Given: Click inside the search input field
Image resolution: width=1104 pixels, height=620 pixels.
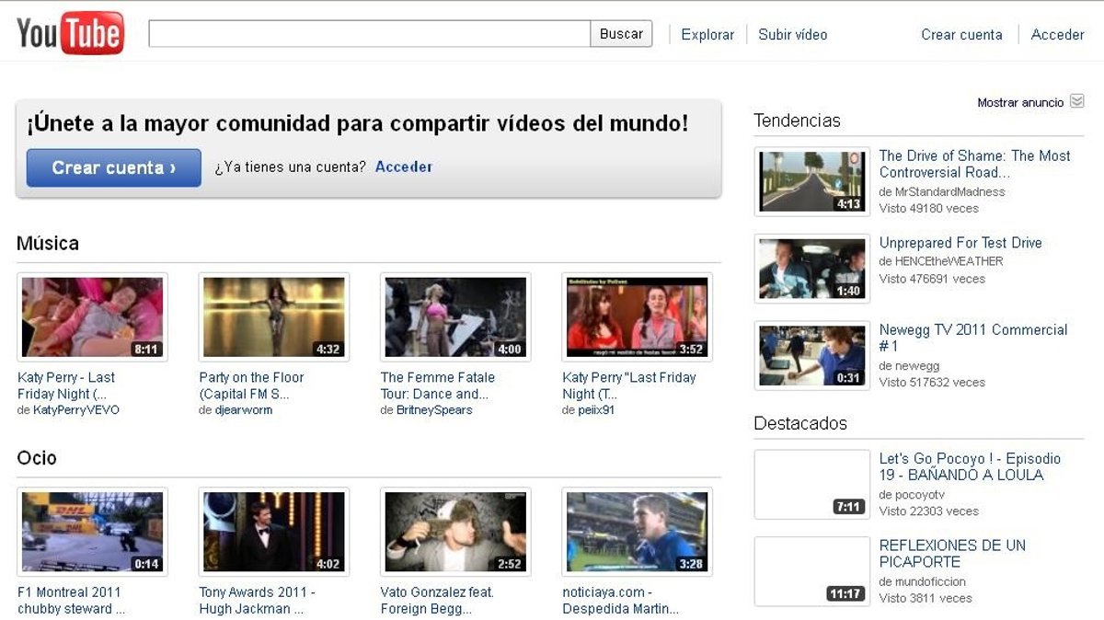Looking at the screenshot, I should 369,34.
